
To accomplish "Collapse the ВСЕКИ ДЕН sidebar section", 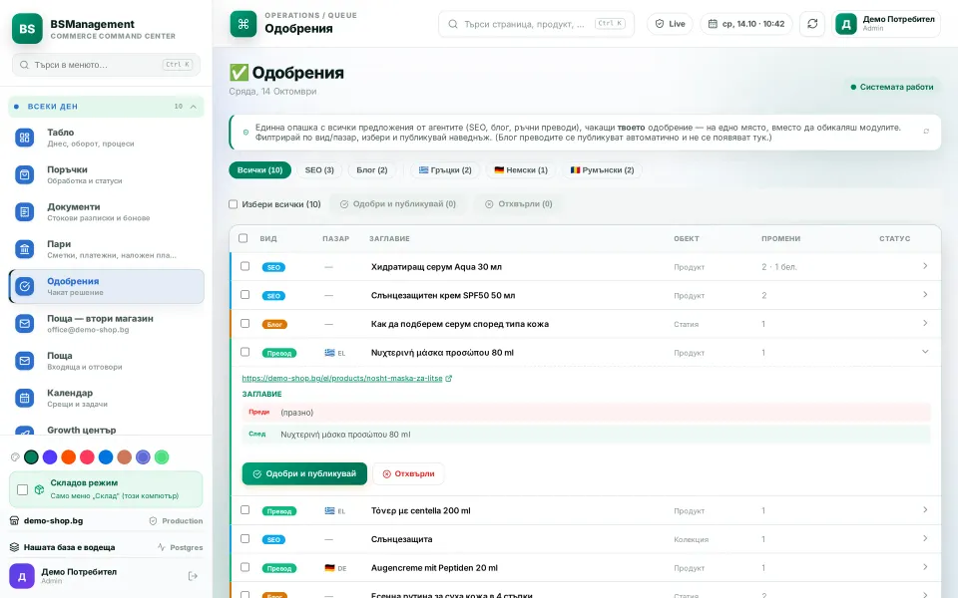I will pyautogui.click(x=193, y=107).
